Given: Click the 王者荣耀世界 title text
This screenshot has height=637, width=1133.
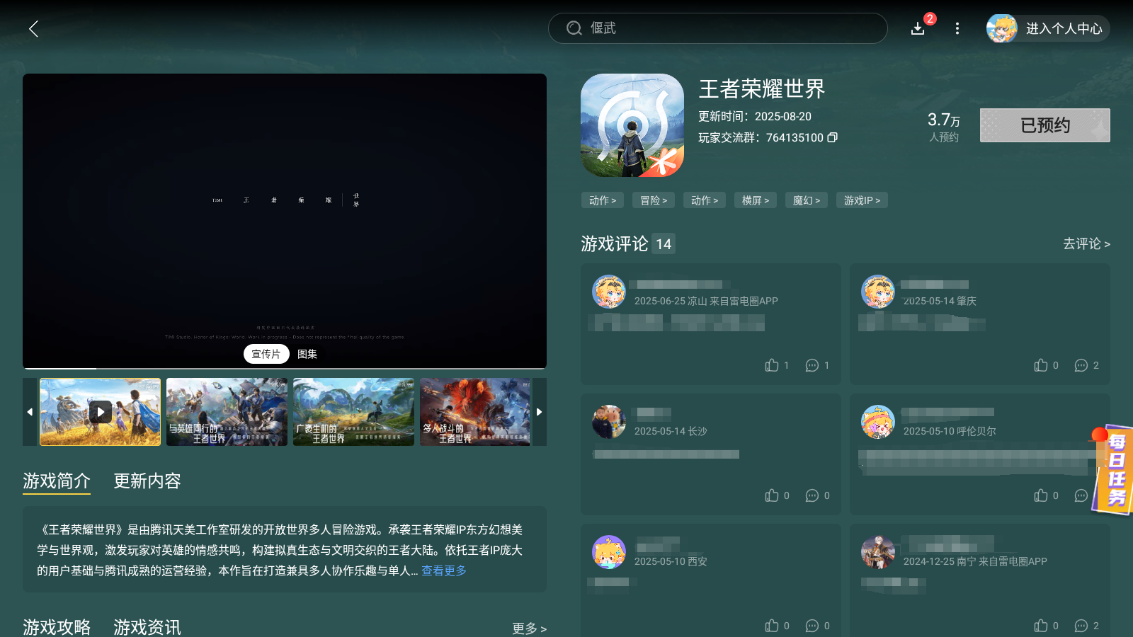Looking at the screenshot, I should tap(762, 89).
